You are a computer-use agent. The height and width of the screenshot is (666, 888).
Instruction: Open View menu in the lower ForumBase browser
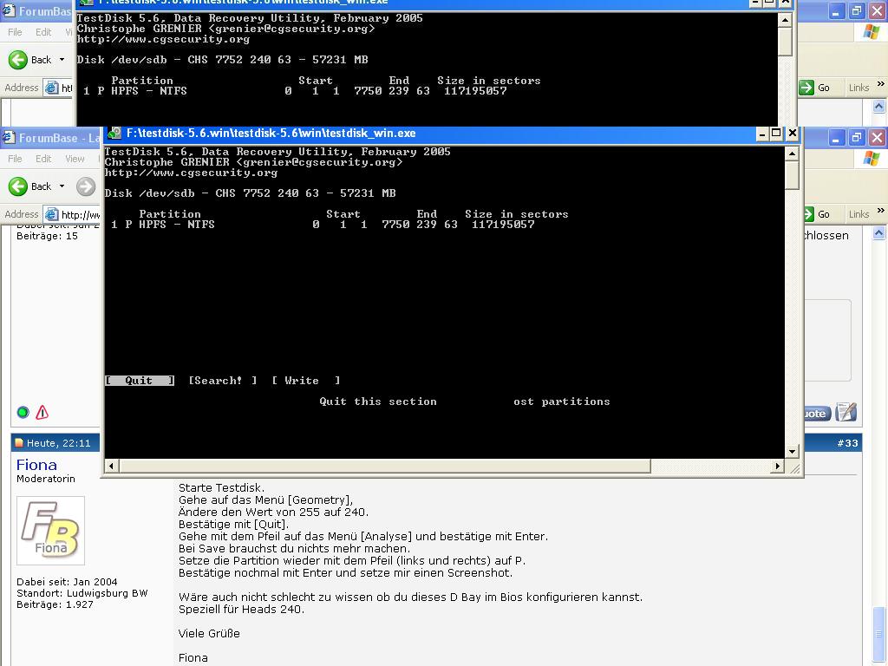75,159
